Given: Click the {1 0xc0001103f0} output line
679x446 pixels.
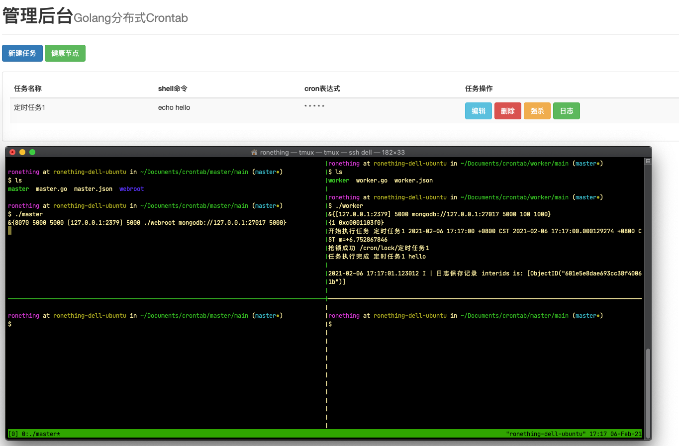Looking at the screenshot, I should pyautogui.click(x=356, y=223).
